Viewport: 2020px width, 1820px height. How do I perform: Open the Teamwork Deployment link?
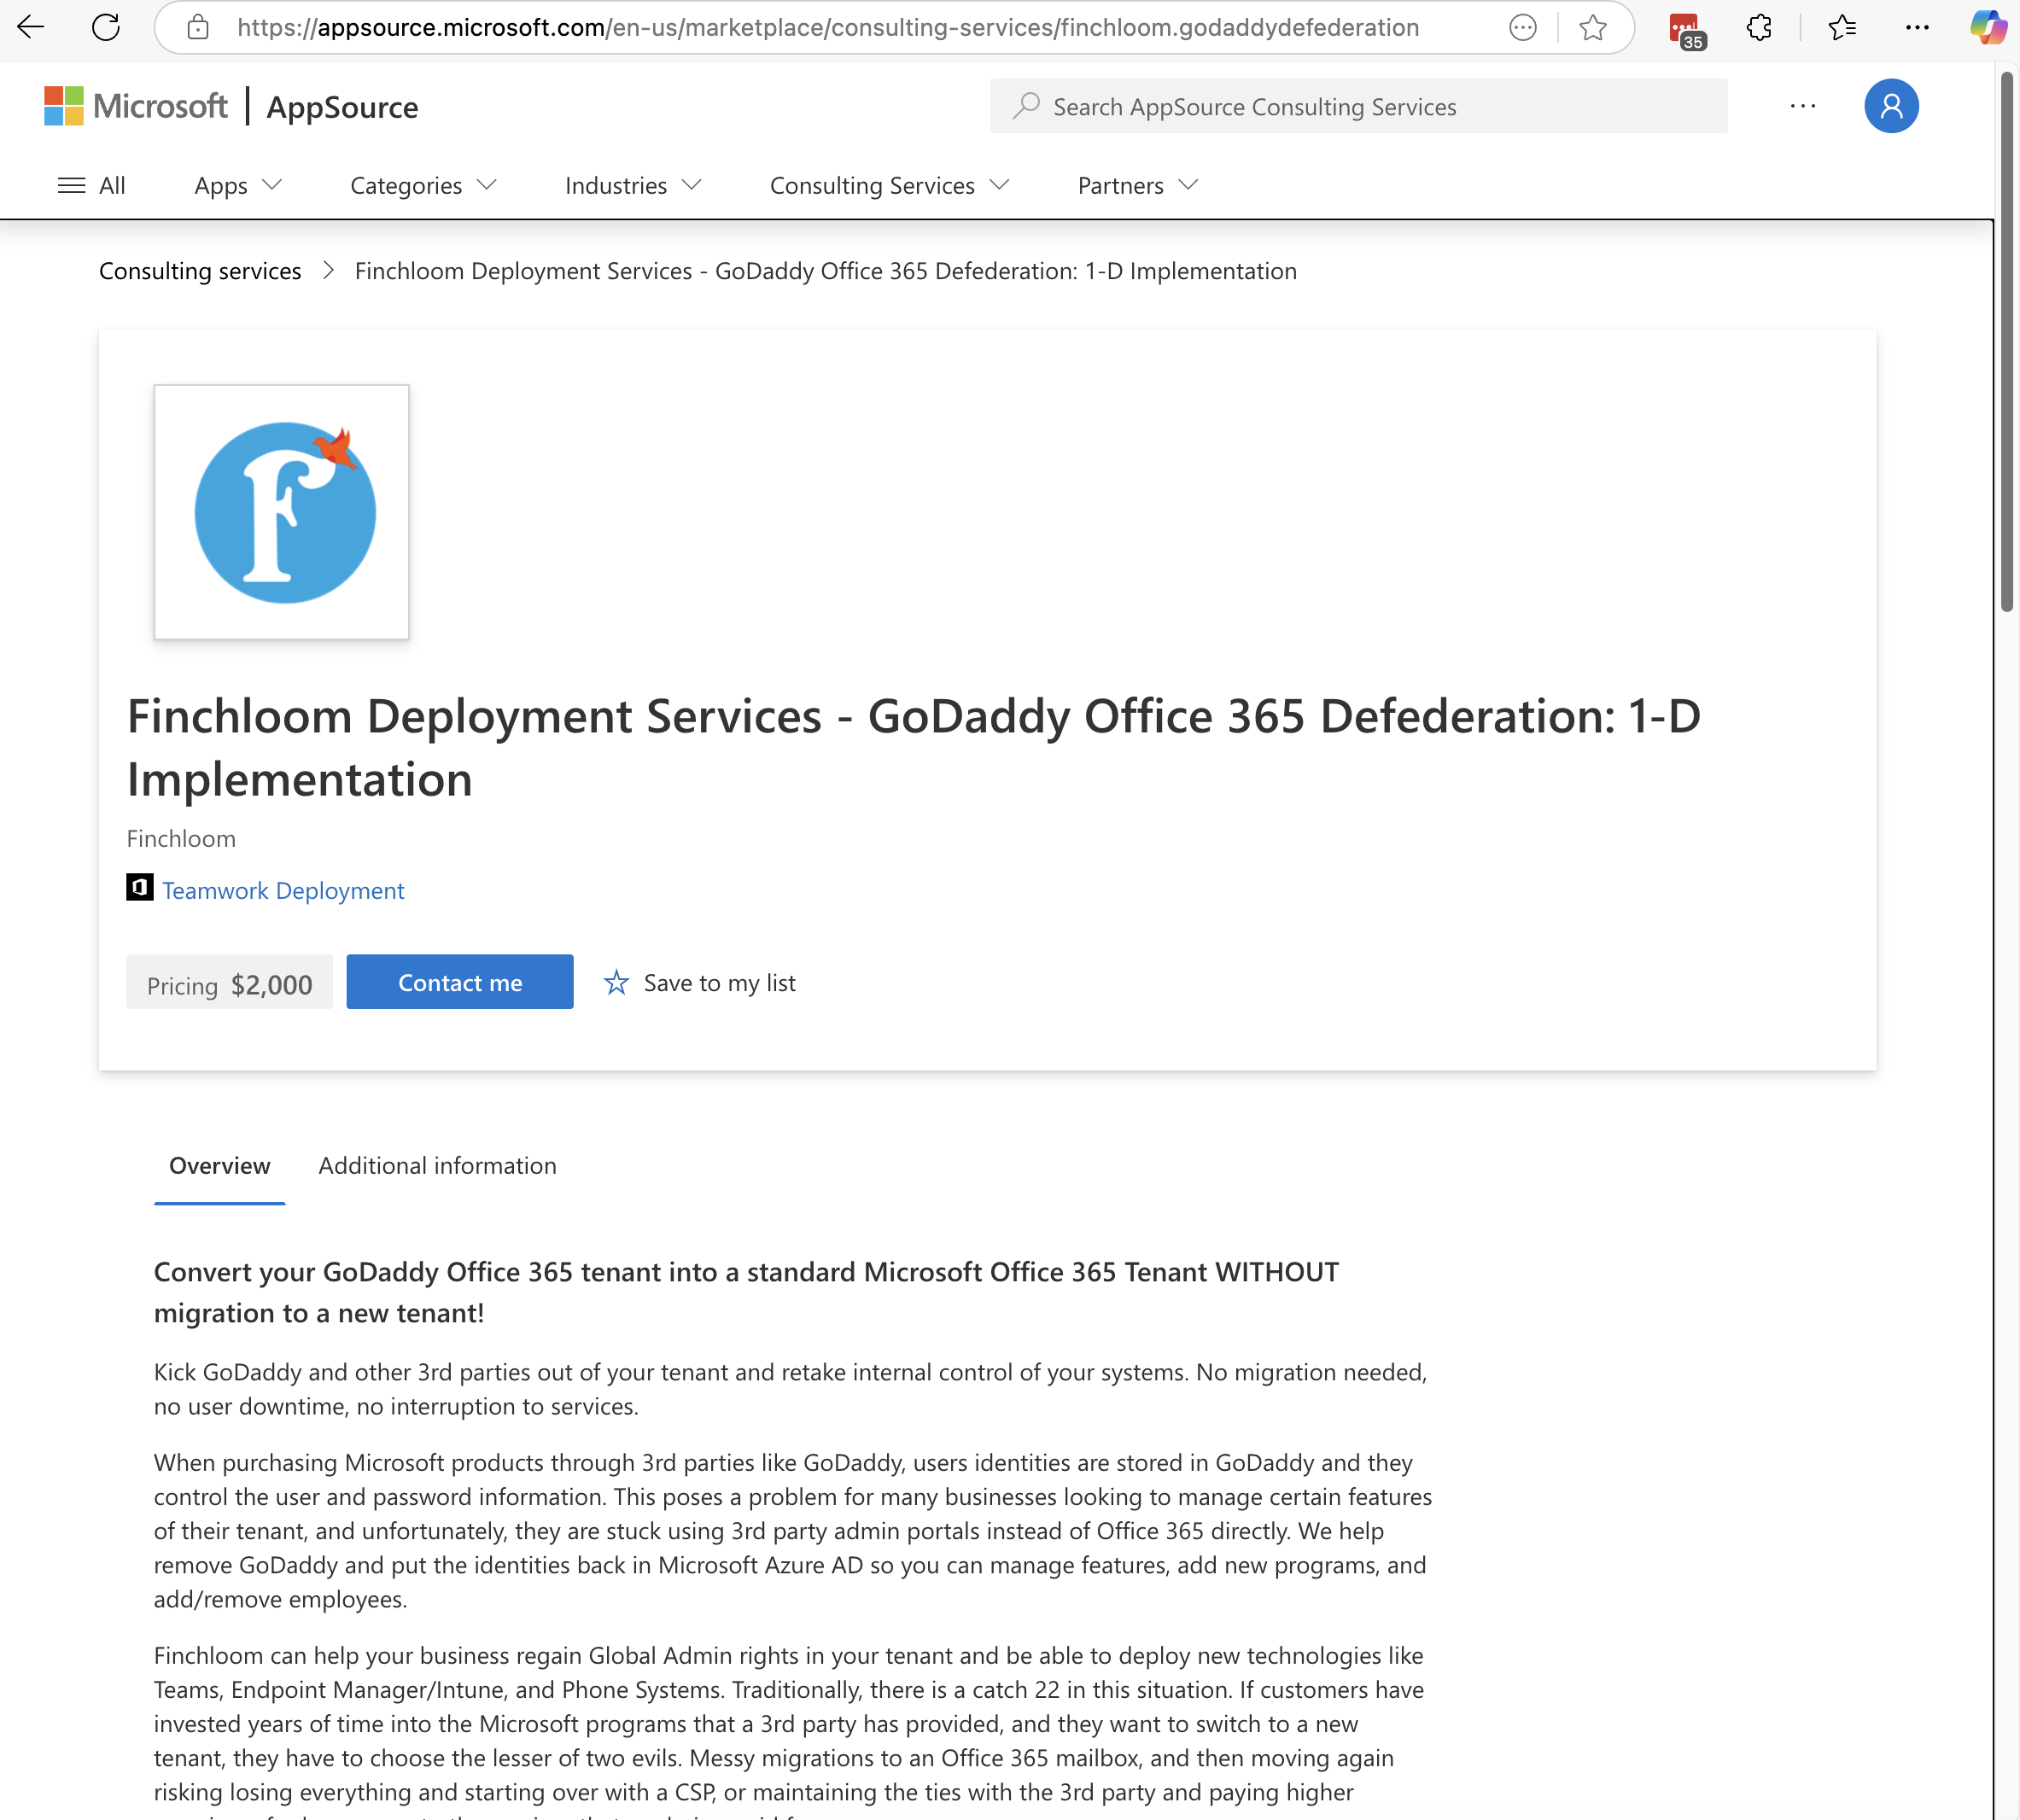(283, 891)
